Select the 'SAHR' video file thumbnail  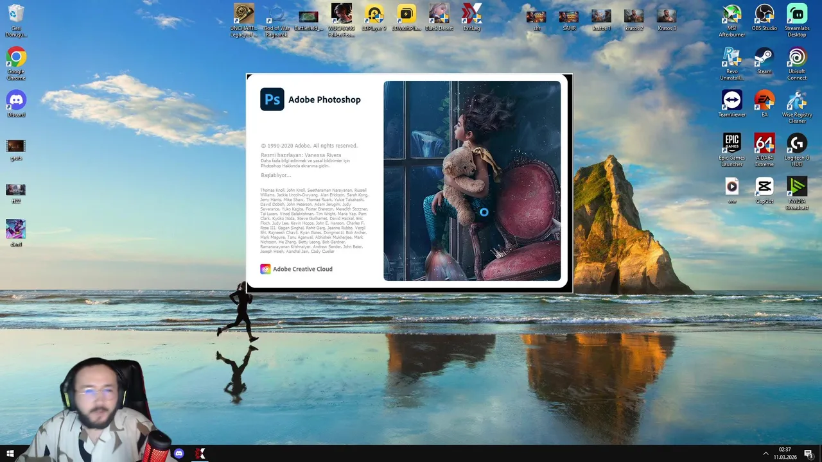(x=568, y=17)
